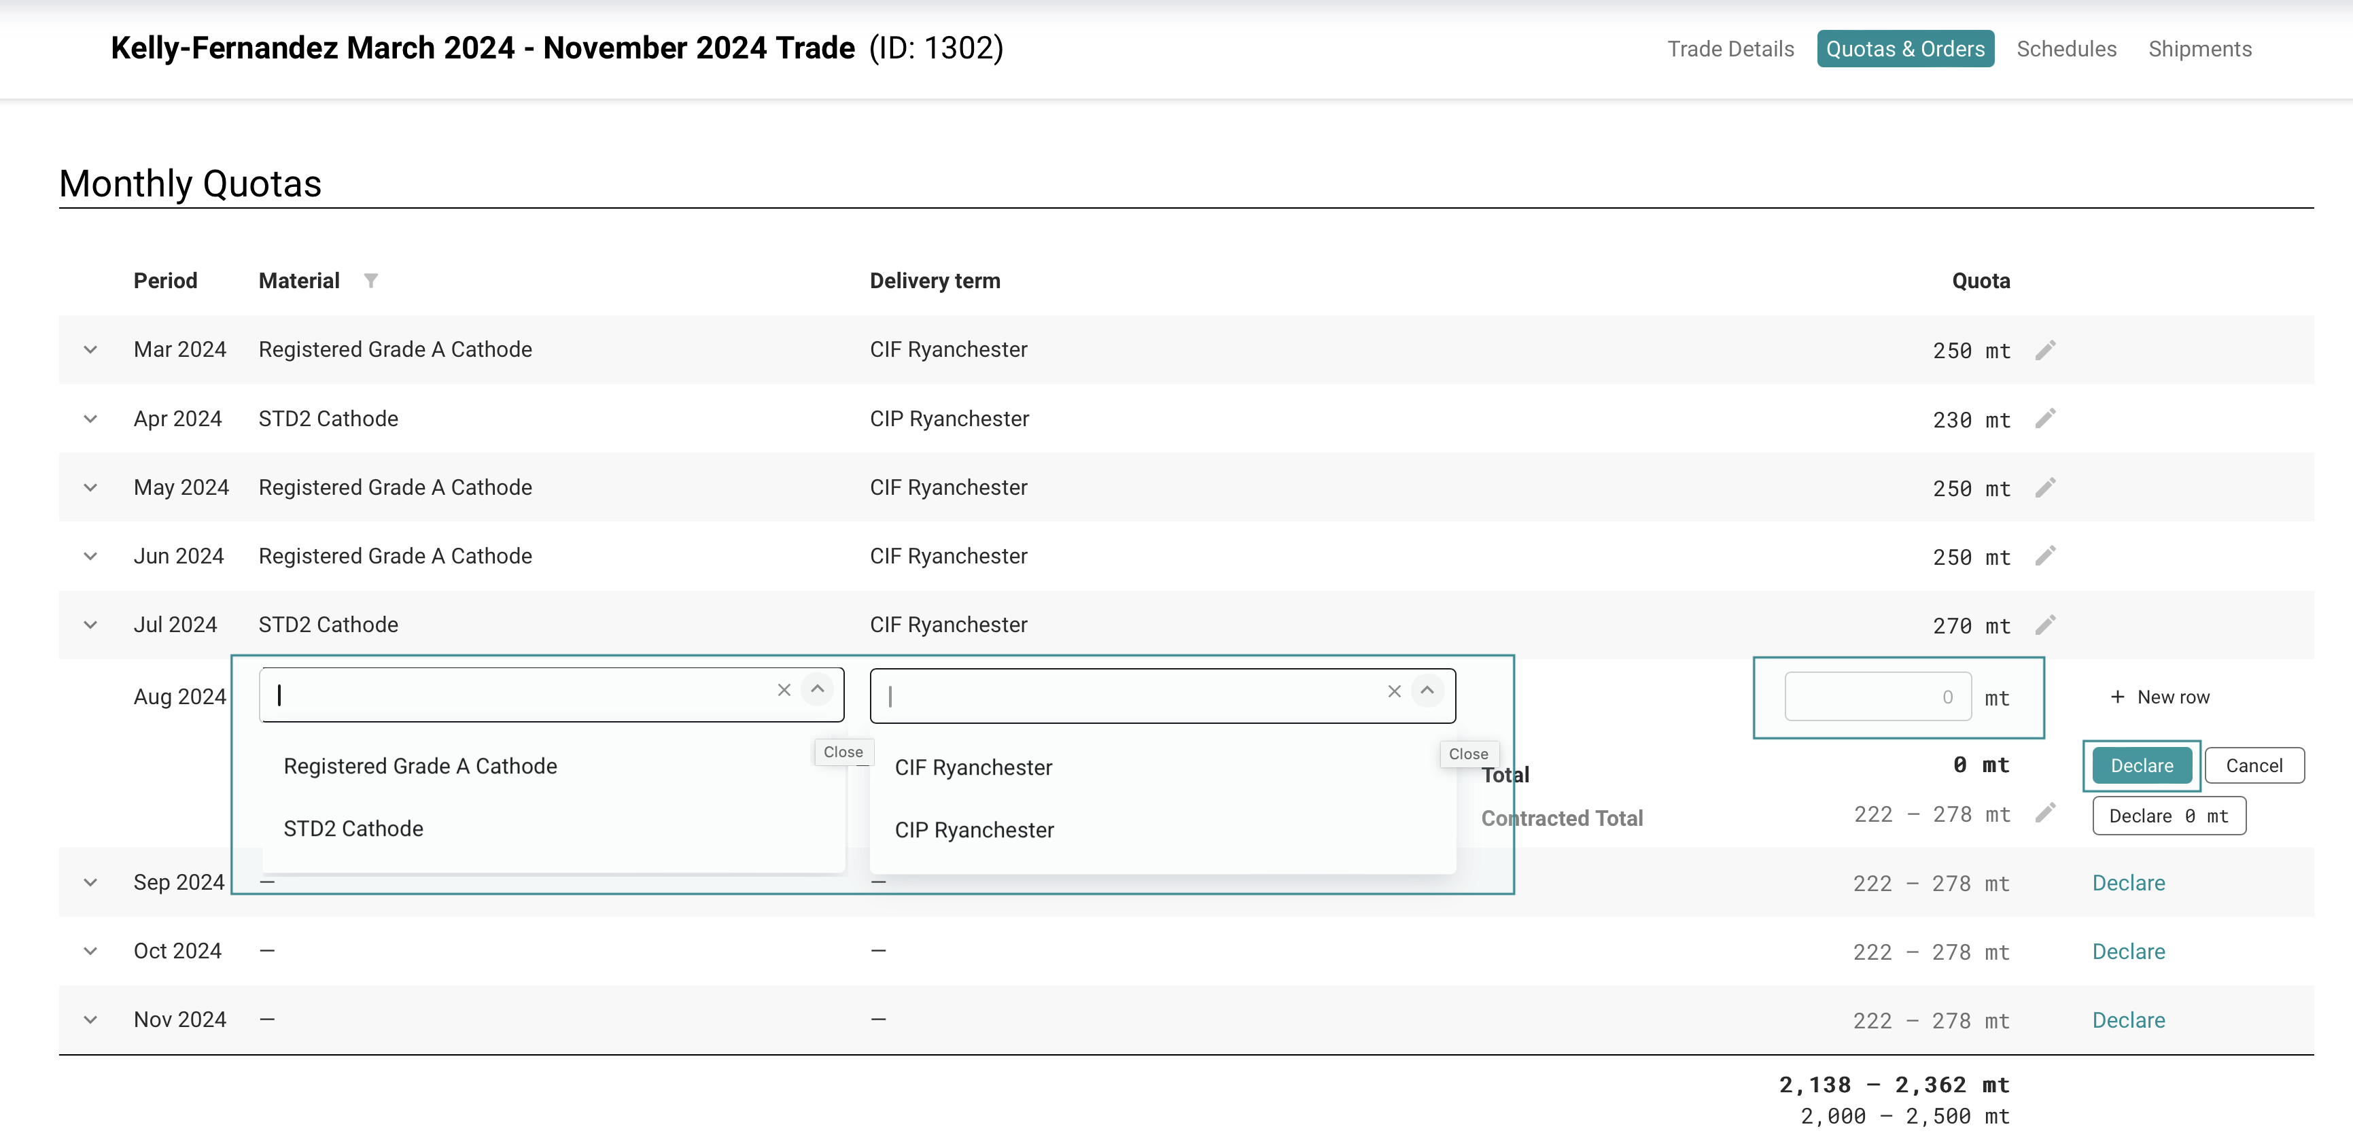
Task: Edit the Jun 2024 quota amount
Action: click(2045, 555)
